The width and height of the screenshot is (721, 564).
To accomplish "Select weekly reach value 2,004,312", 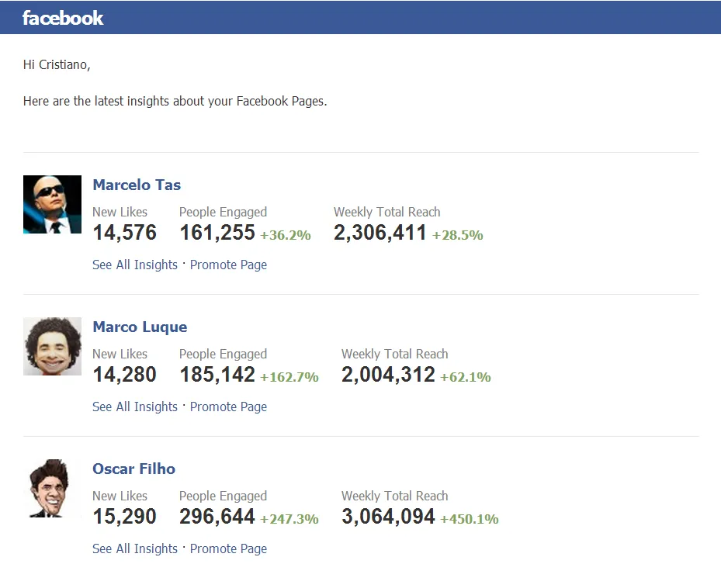I will [388, 375].
